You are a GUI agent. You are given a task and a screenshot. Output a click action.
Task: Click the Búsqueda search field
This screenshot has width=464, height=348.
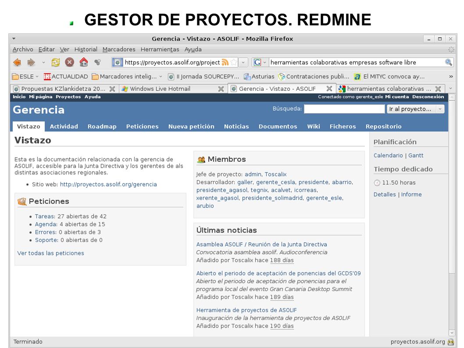coord(344,109)
